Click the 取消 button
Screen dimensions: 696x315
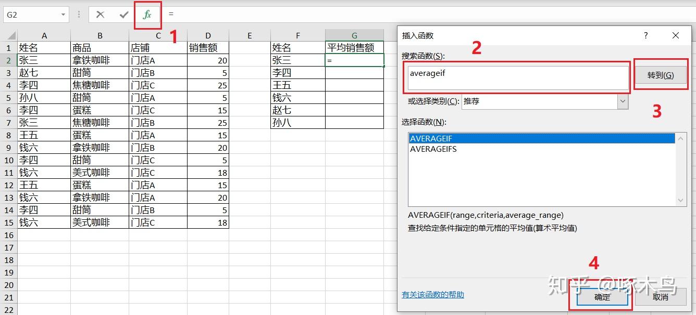tap(661, 297)
